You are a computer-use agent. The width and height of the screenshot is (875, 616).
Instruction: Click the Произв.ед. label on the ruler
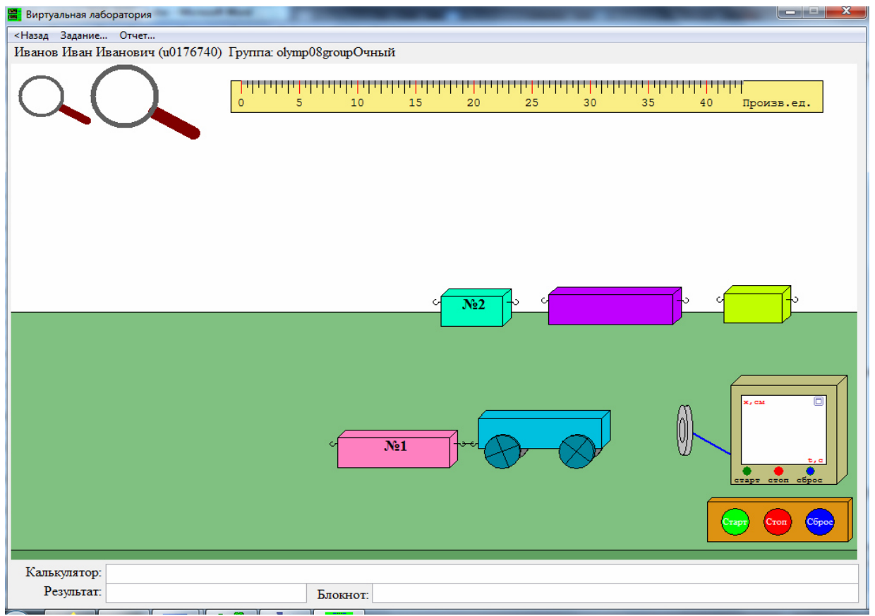pyautogui.click(x=777, y=103)
